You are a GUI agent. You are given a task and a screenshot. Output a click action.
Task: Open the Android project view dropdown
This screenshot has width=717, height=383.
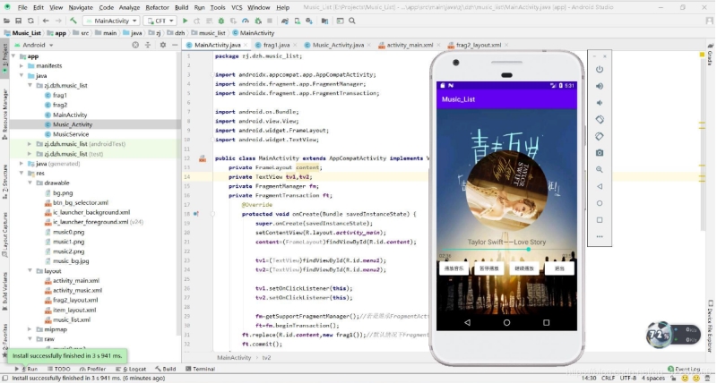click(36, 44)
